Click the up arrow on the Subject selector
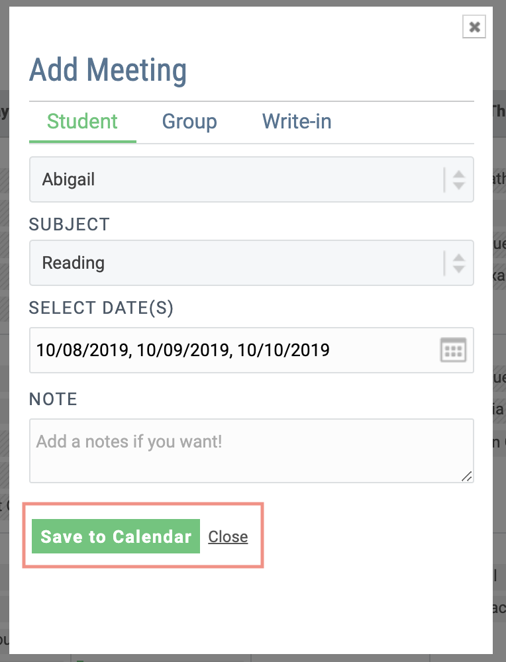 coord(459,258)
